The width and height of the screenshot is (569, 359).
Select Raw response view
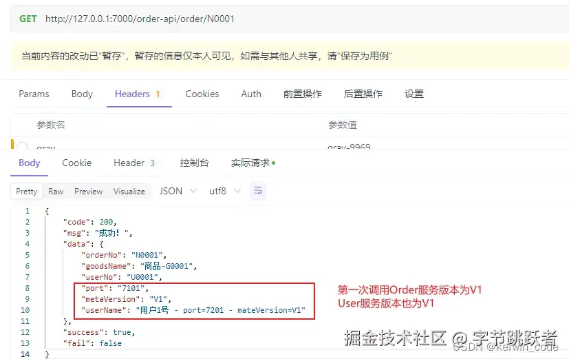(56, 191)
